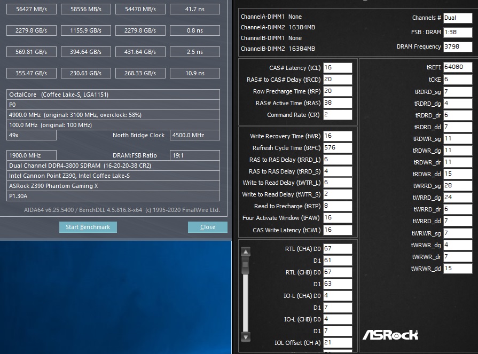Click the RTL list scrollbar thumb
The image size is (478, 354).
point(245,266)
